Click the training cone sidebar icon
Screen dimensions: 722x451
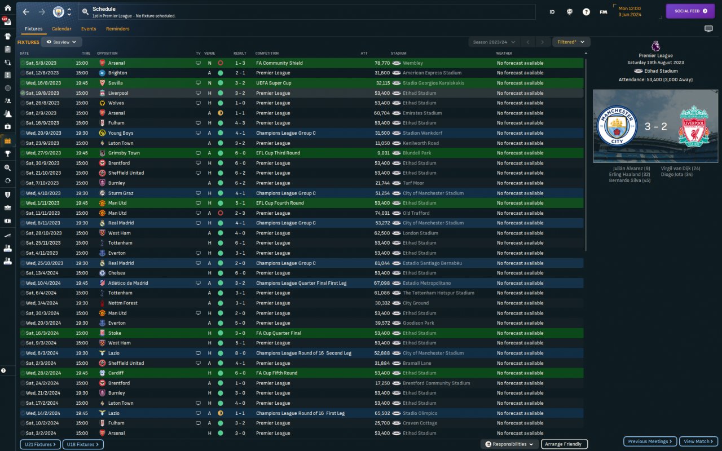8,113
